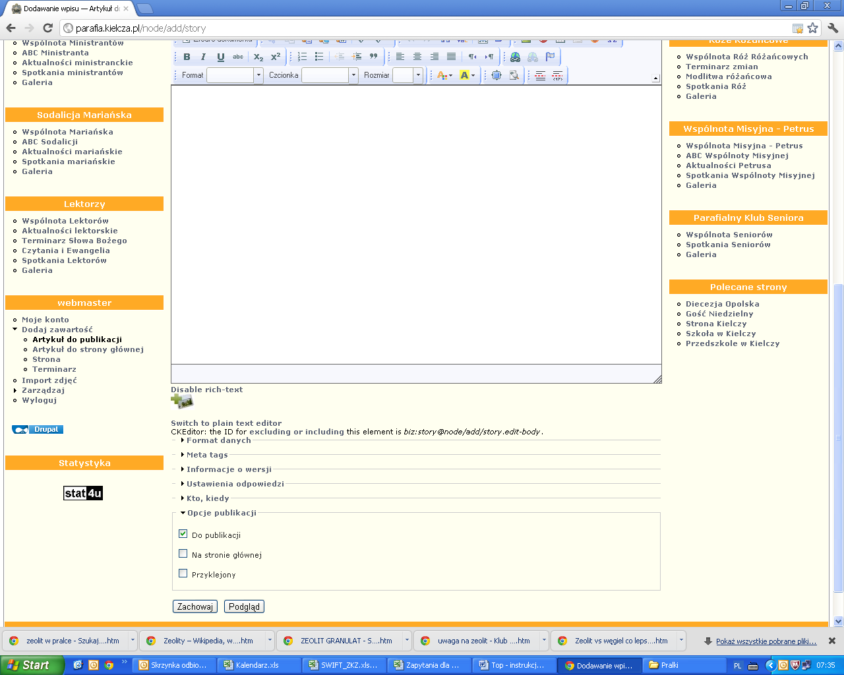Insert a numbered list
844x675 pixels.
pyautogui.click(x=302, y=57)
